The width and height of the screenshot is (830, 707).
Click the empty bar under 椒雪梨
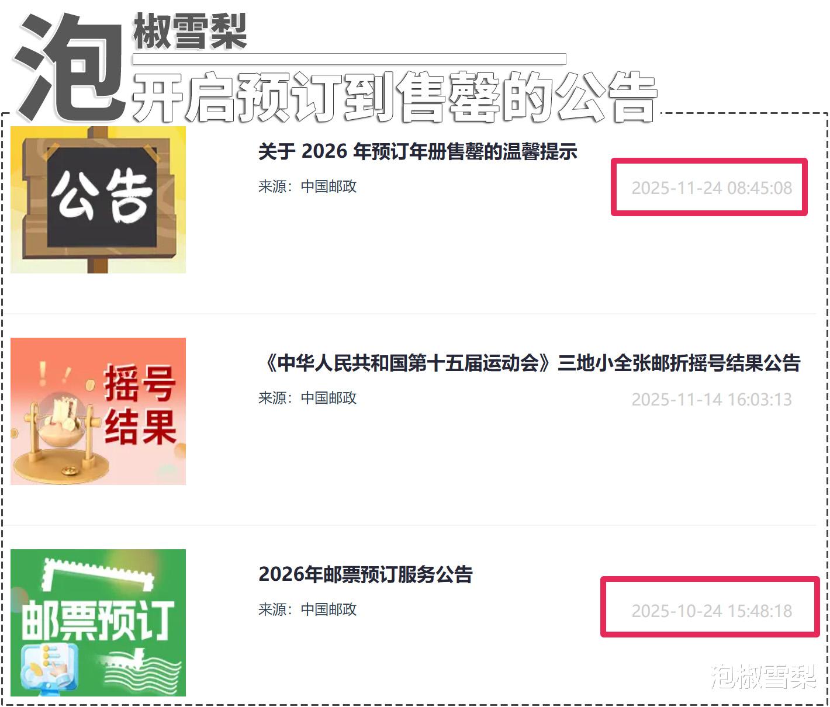[x=349, y=59]
